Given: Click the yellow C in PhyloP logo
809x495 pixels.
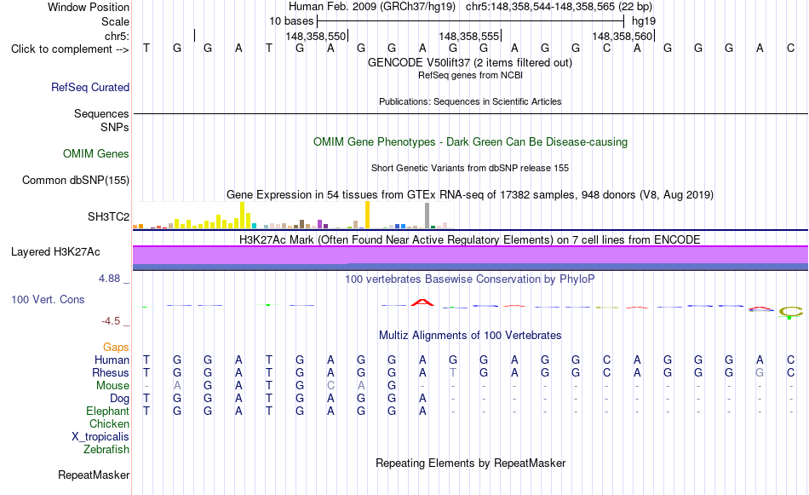Looking at the screenshot, I should coord(791,311).
